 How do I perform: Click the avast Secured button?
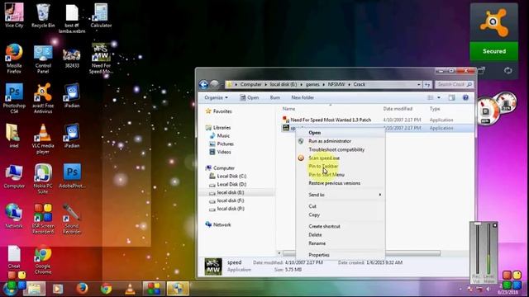494,51
